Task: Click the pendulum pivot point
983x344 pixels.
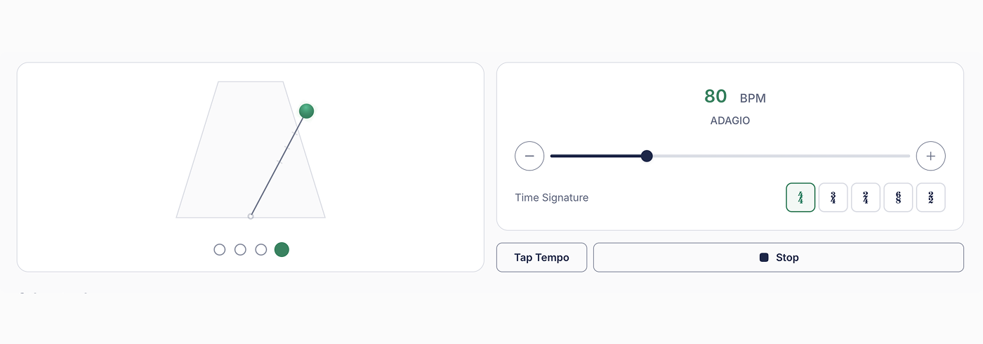Action: coord(251,216)
